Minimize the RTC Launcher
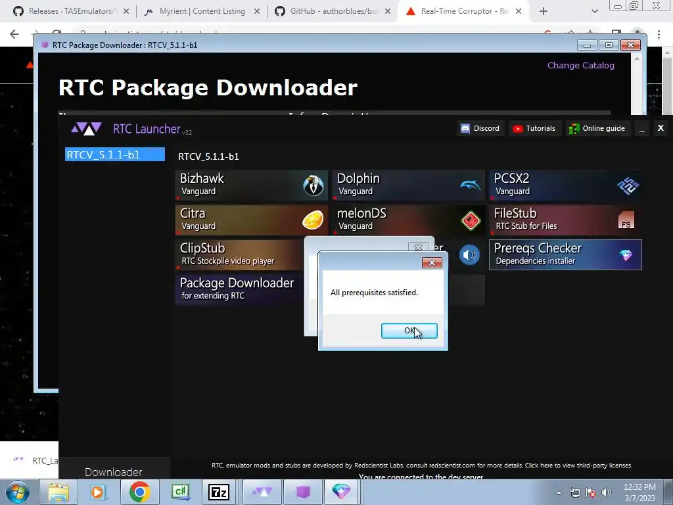This screenshot has height=505, width=673. point(642,128)
